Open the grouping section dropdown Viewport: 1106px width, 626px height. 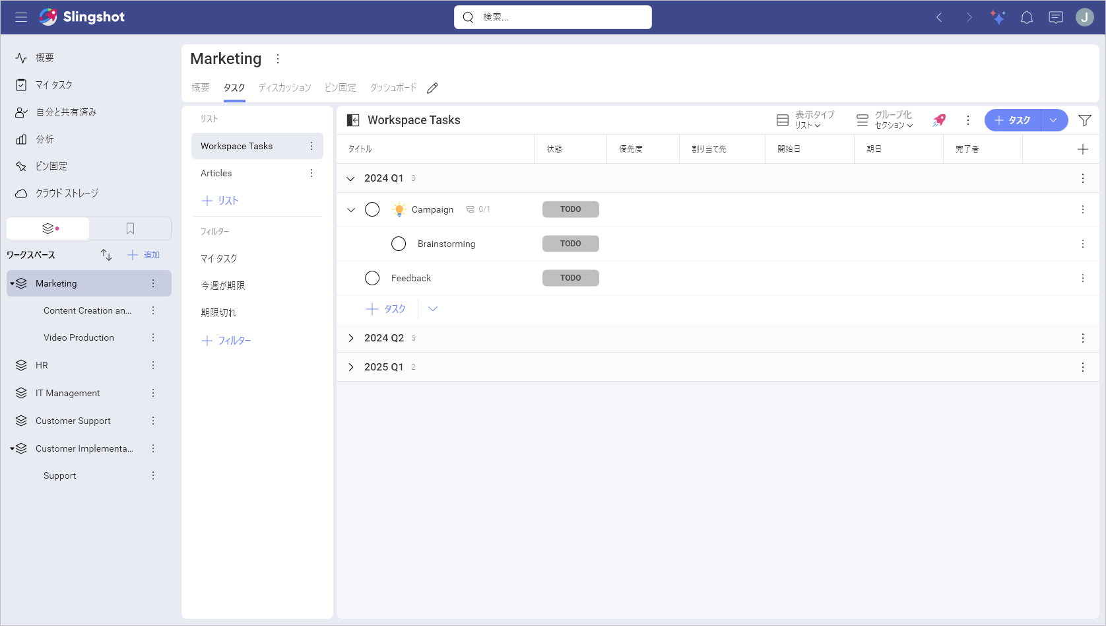885,120
